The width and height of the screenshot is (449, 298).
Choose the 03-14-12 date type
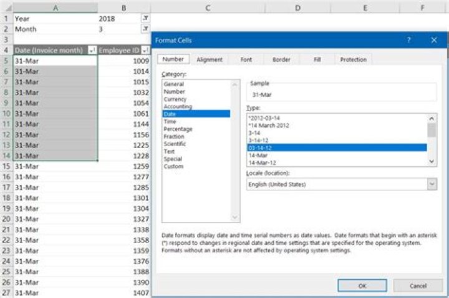point(337,147)
